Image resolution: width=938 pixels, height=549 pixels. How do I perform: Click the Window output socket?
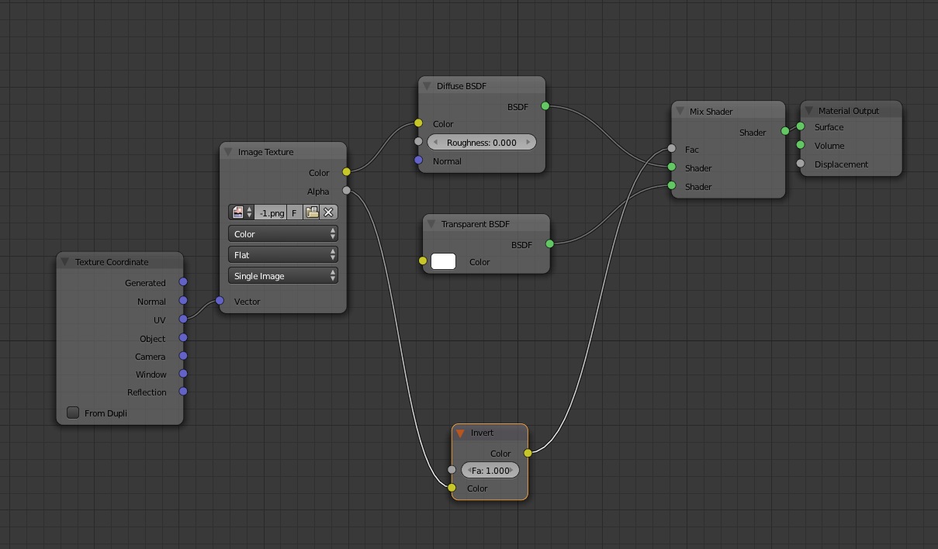183,374
